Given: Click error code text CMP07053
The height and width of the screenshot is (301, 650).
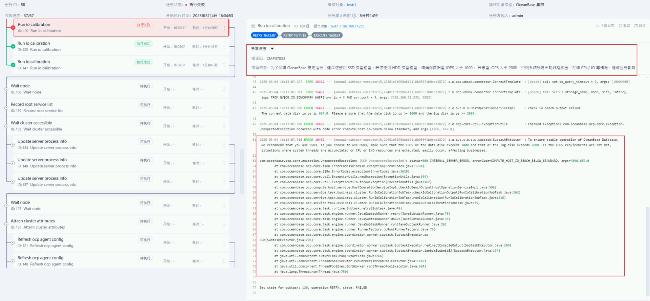Looking at the screenshot, I should pyautogui.click(x=276, y=59).
